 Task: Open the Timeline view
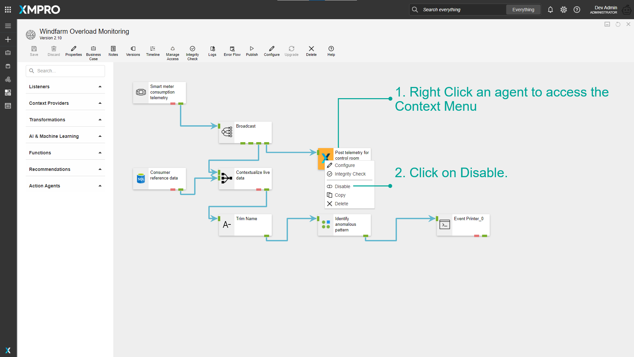coord(153,52)
